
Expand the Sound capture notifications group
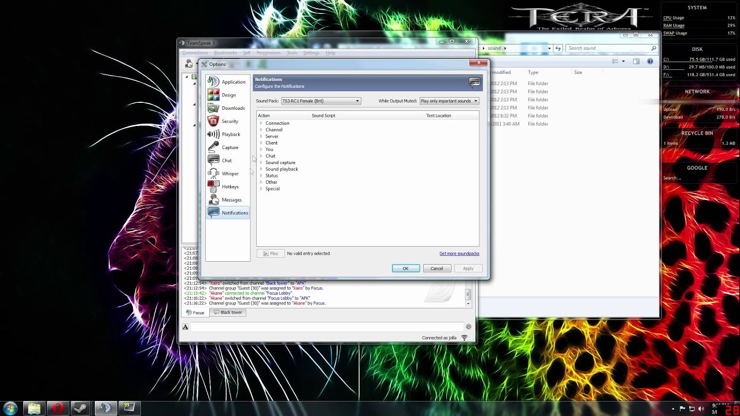(261, 162)
